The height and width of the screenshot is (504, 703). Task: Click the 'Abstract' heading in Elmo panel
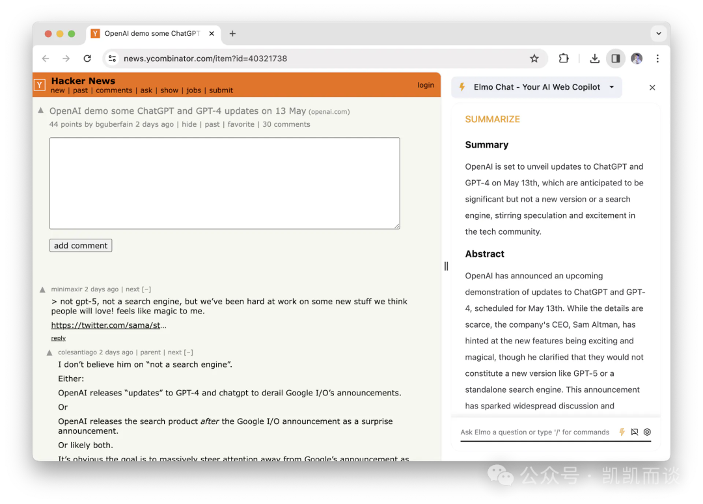click(485, 254)
